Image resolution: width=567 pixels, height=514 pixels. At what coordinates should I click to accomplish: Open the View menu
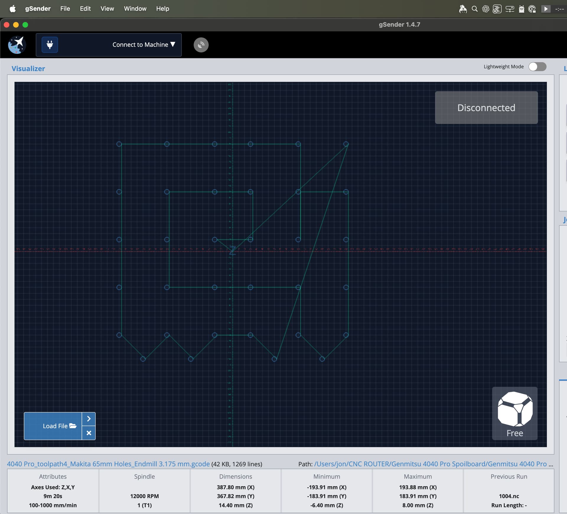pyautogui.click(x=107, y=9)
